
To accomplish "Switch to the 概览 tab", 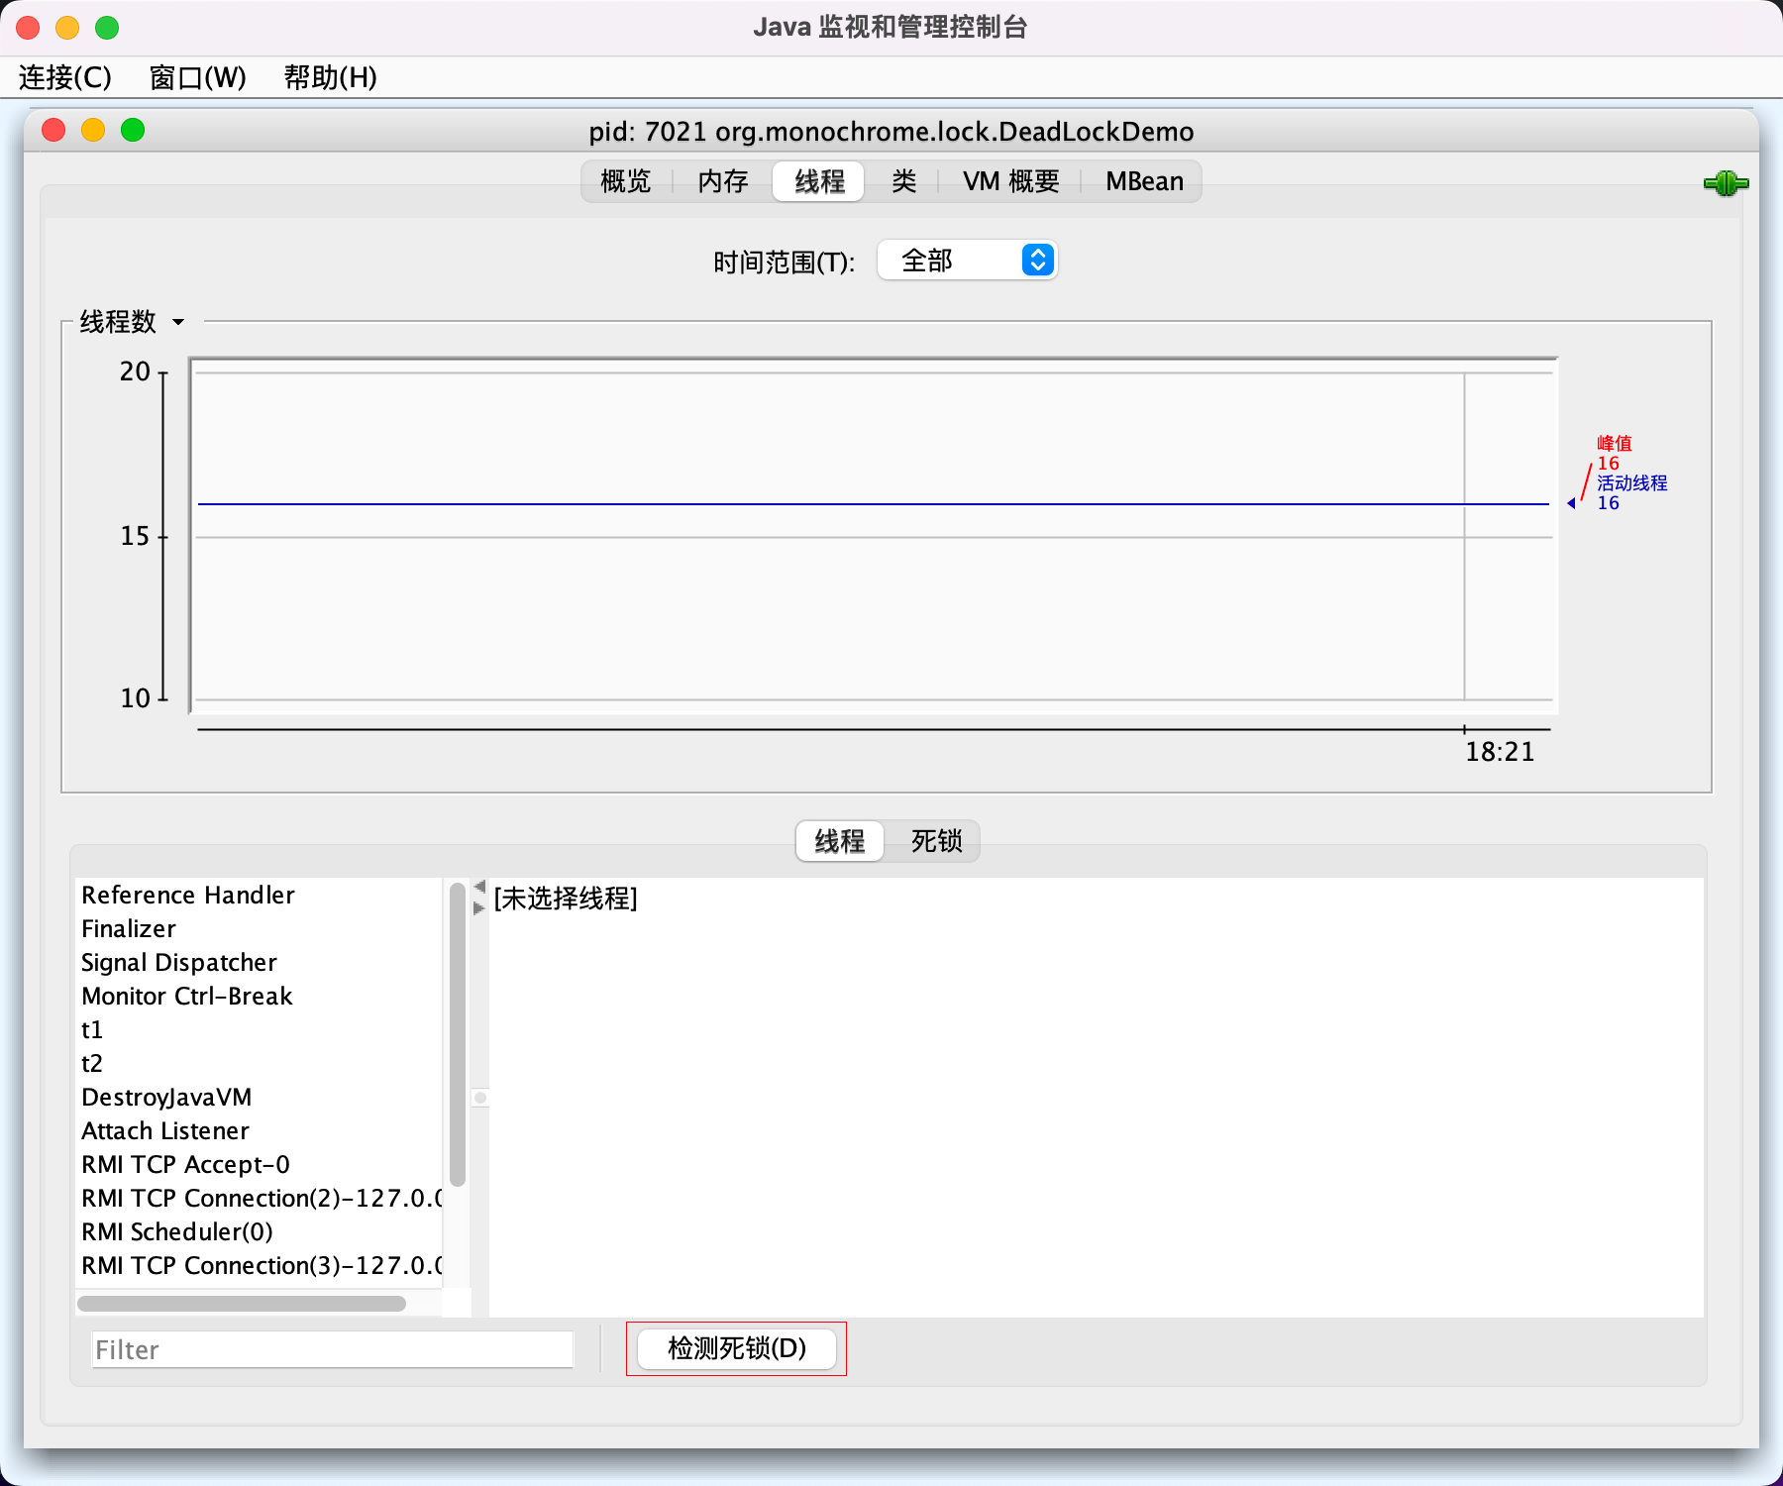I will (x=626, y=181).
